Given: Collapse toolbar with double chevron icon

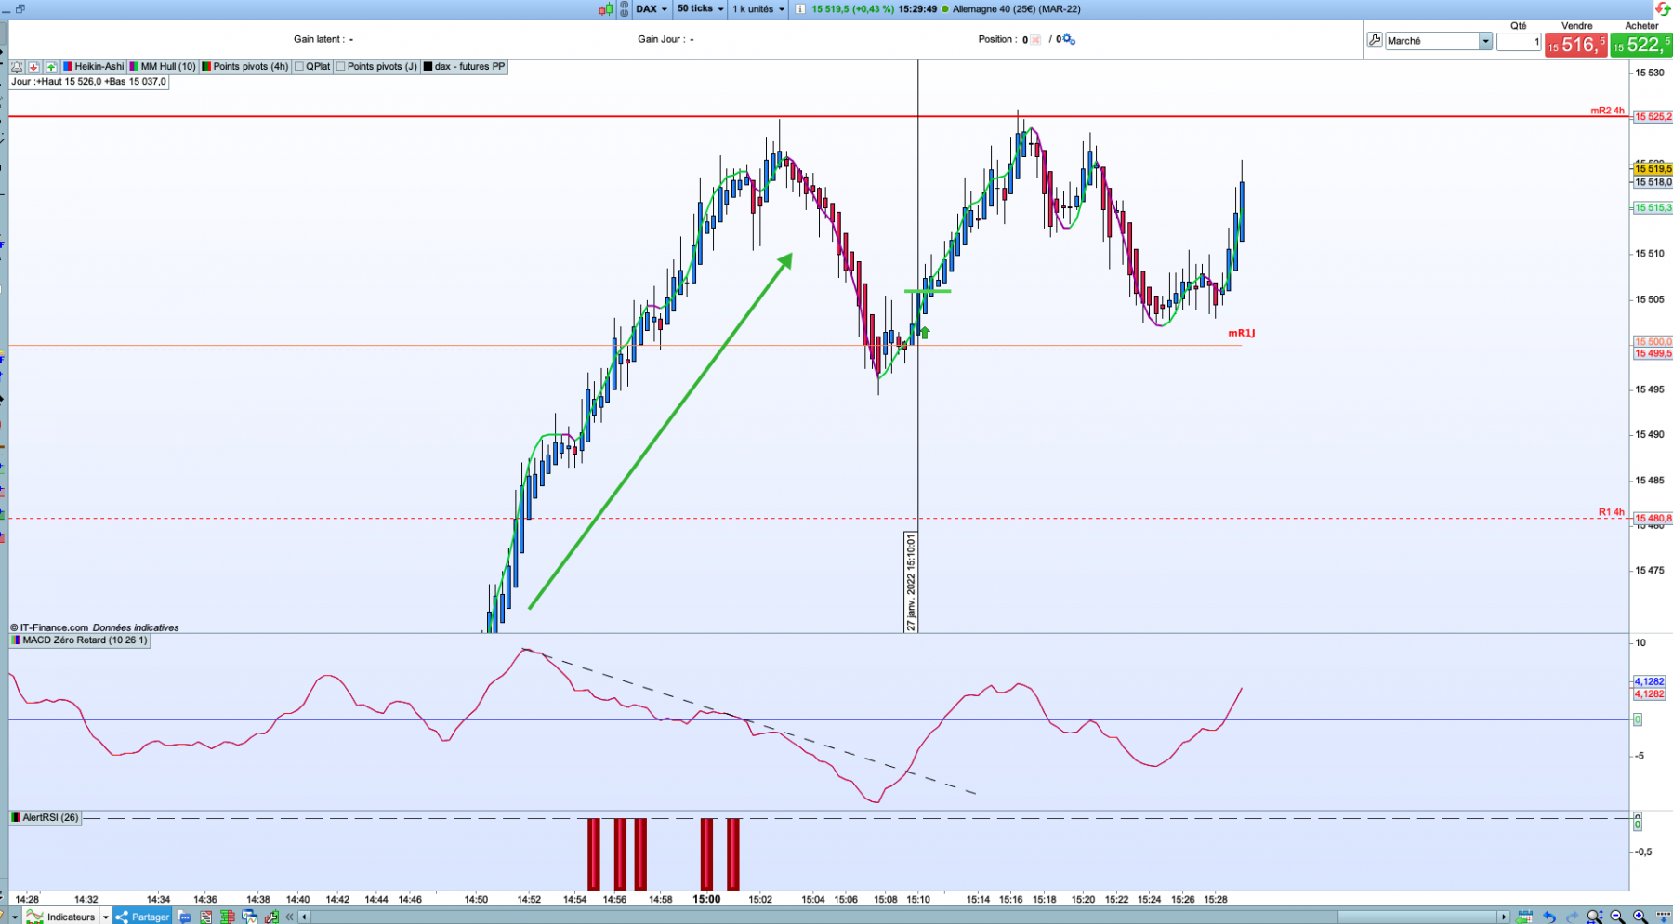Looking at the screenshot, I should 289,917.
